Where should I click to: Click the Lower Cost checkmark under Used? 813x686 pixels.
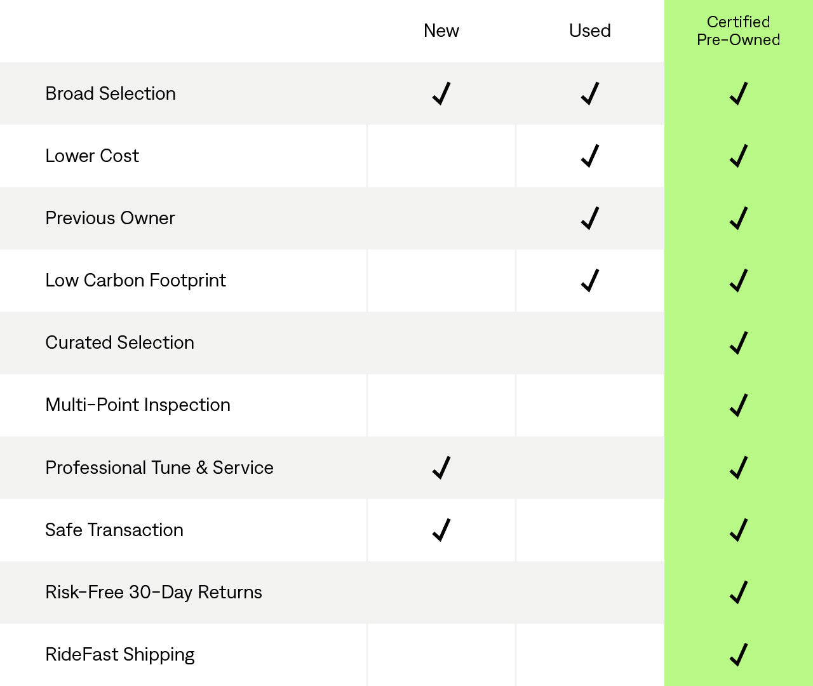590,156
